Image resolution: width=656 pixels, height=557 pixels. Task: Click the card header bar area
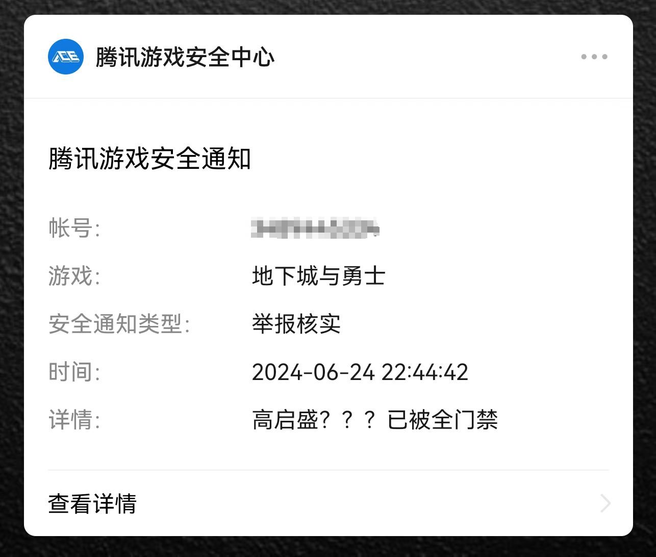(x=329, y=57)
